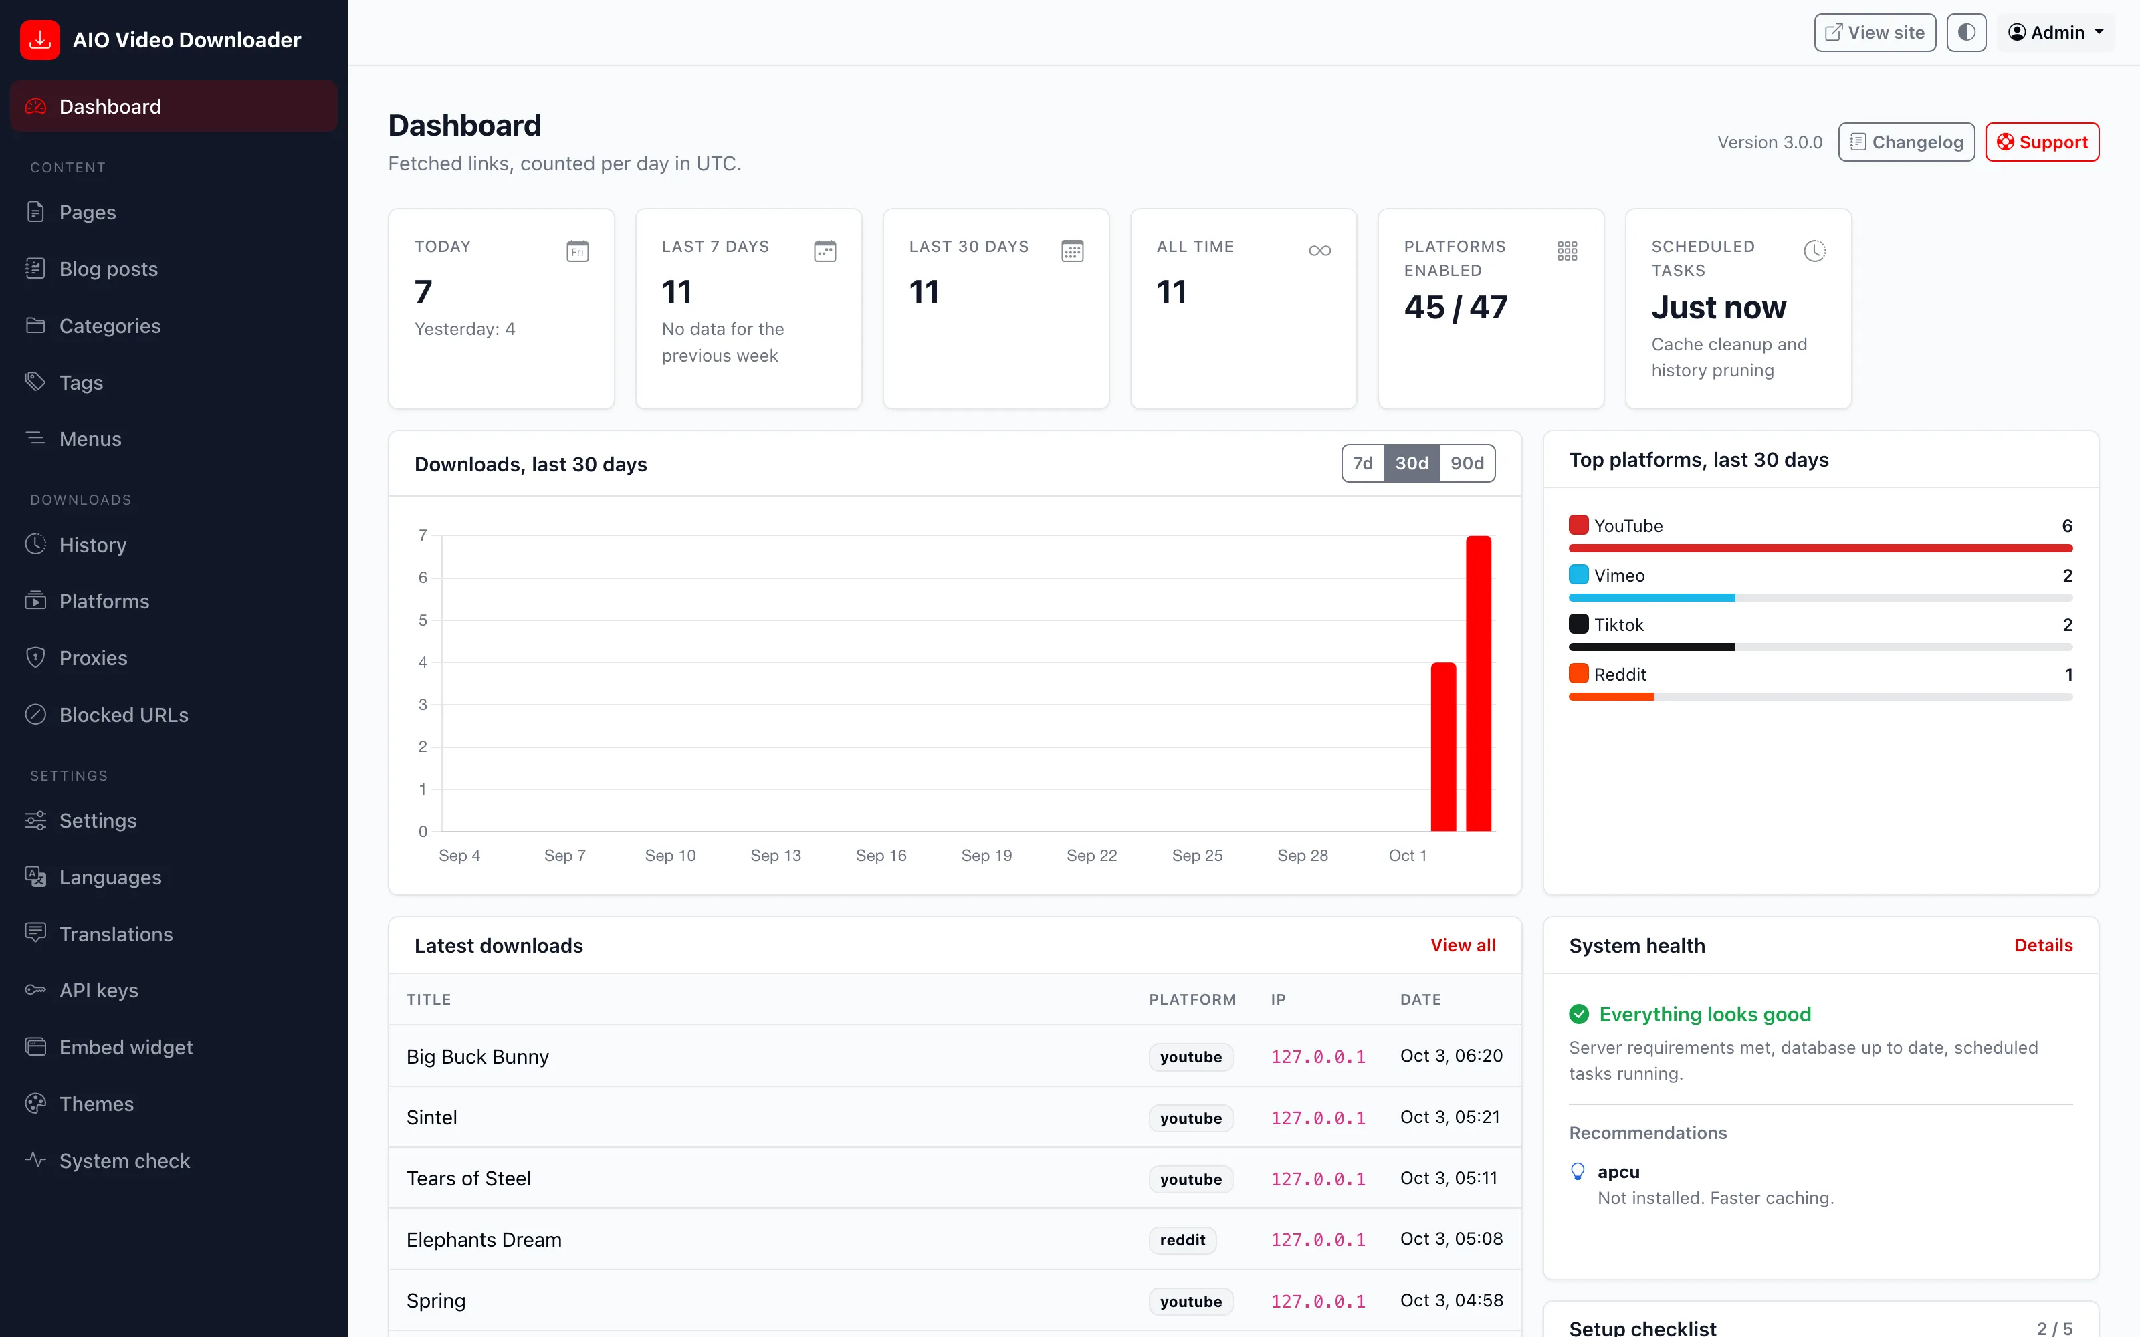Image resolution: width=2140 pixels, height=1337 pixels.
Task: Click the Version 3.0.0 text
Action: (x=1770, y=142)
